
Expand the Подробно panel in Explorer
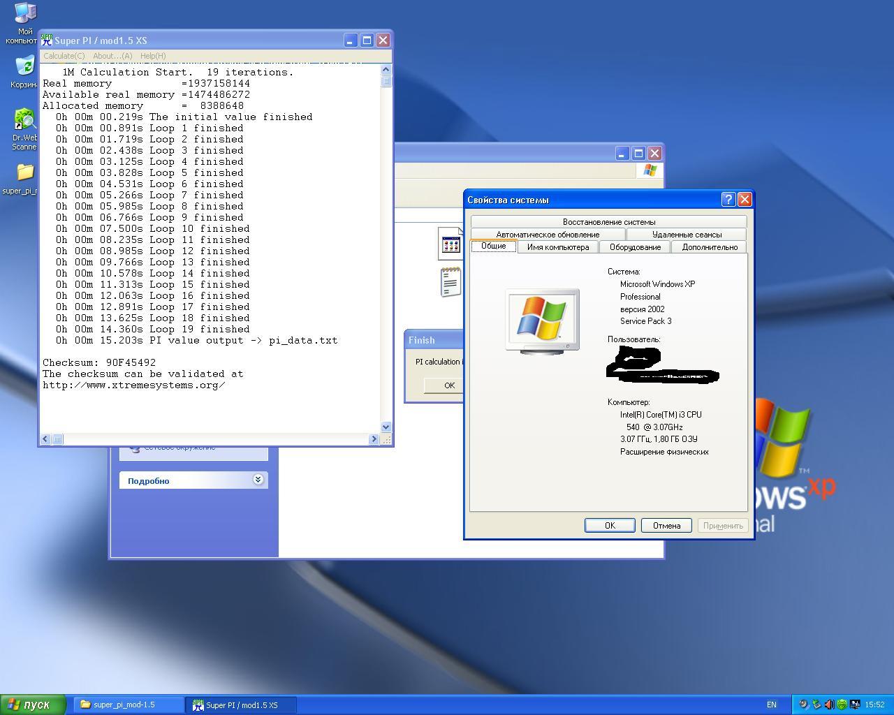193,480
